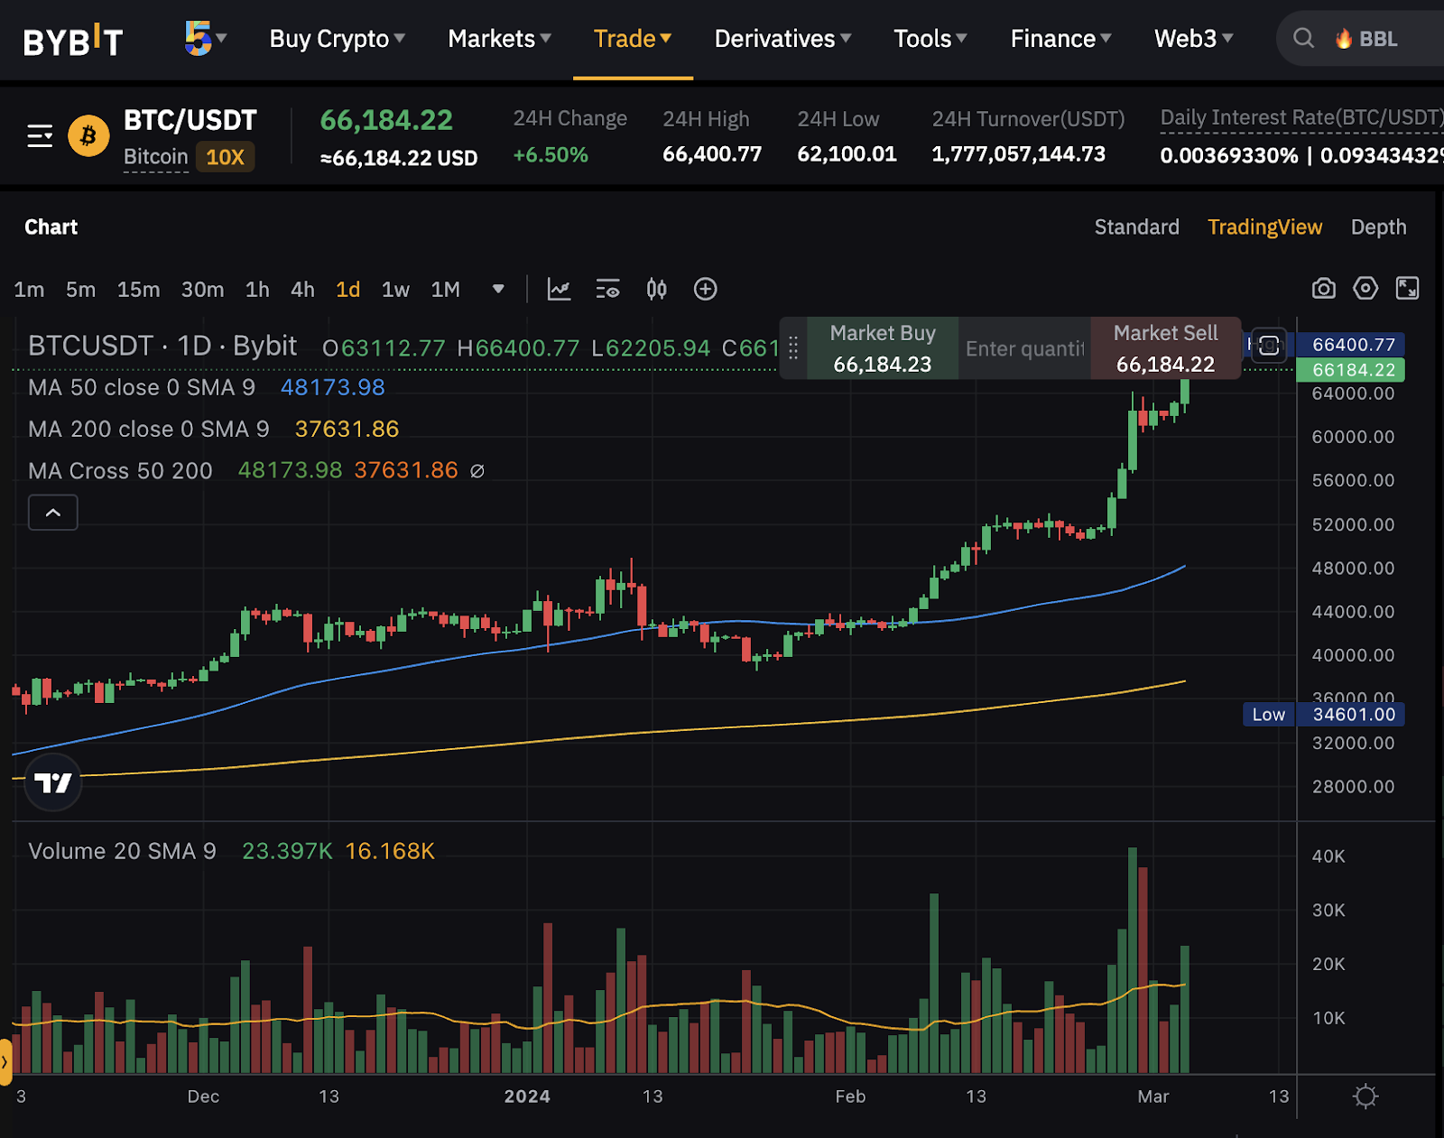This screenshot has height=1138, width=1444.
Task: Select the 4h timeframe
Action: pos(302,290)
